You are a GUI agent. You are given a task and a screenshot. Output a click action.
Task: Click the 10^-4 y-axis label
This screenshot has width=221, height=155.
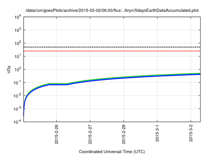point(17,122)
